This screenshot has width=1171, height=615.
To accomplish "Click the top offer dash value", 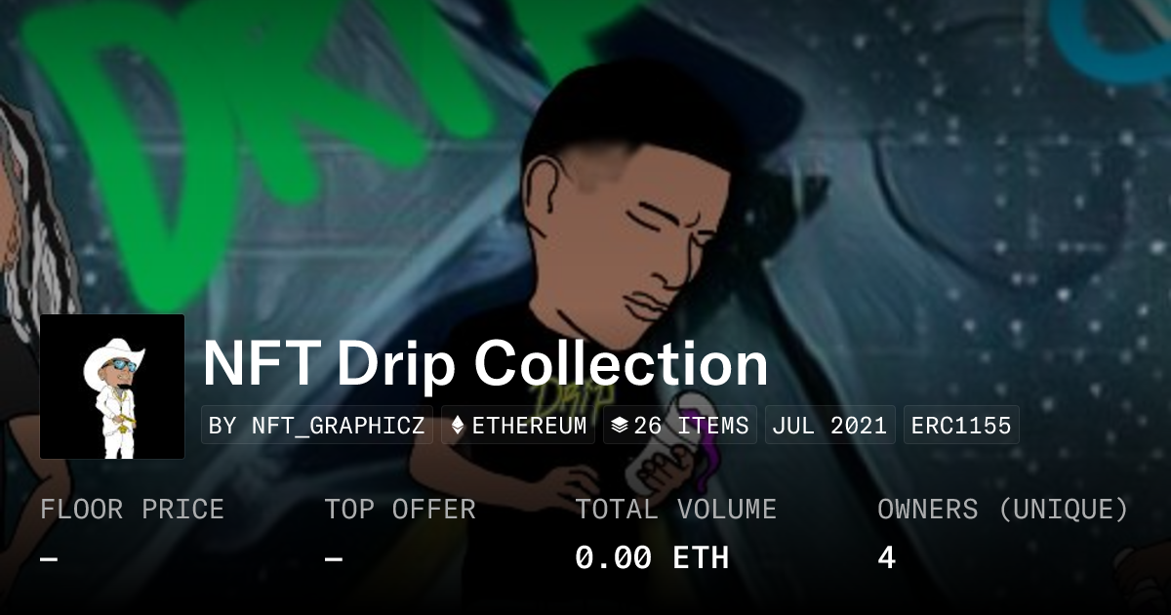I will (x=333, y=558).
